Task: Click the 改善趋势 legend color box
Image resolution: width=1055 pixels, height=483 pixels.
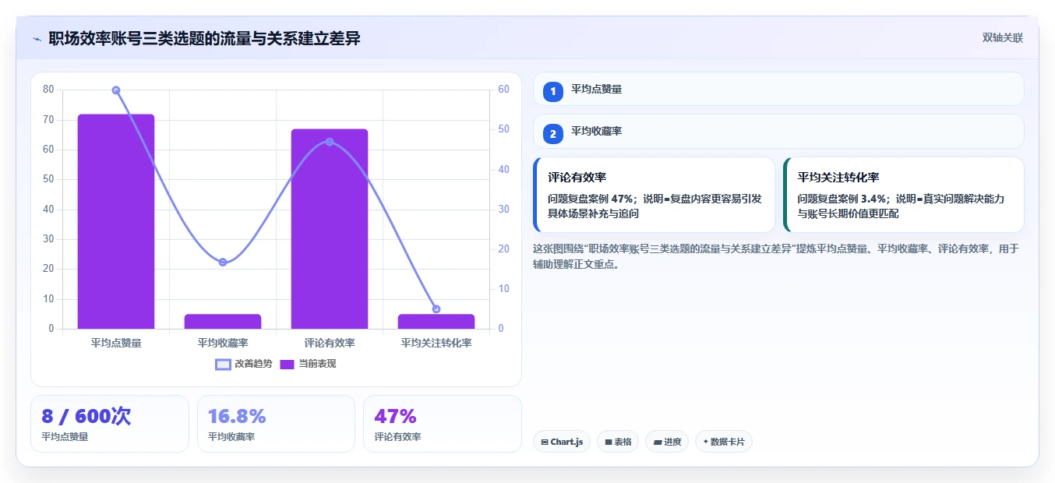Action: (224, 364)
